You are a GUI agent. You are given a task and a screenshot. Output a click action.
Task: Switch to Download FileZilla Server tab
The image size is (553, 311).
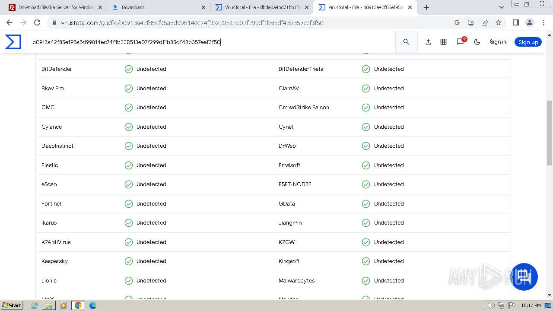click(x=55, y=7)
